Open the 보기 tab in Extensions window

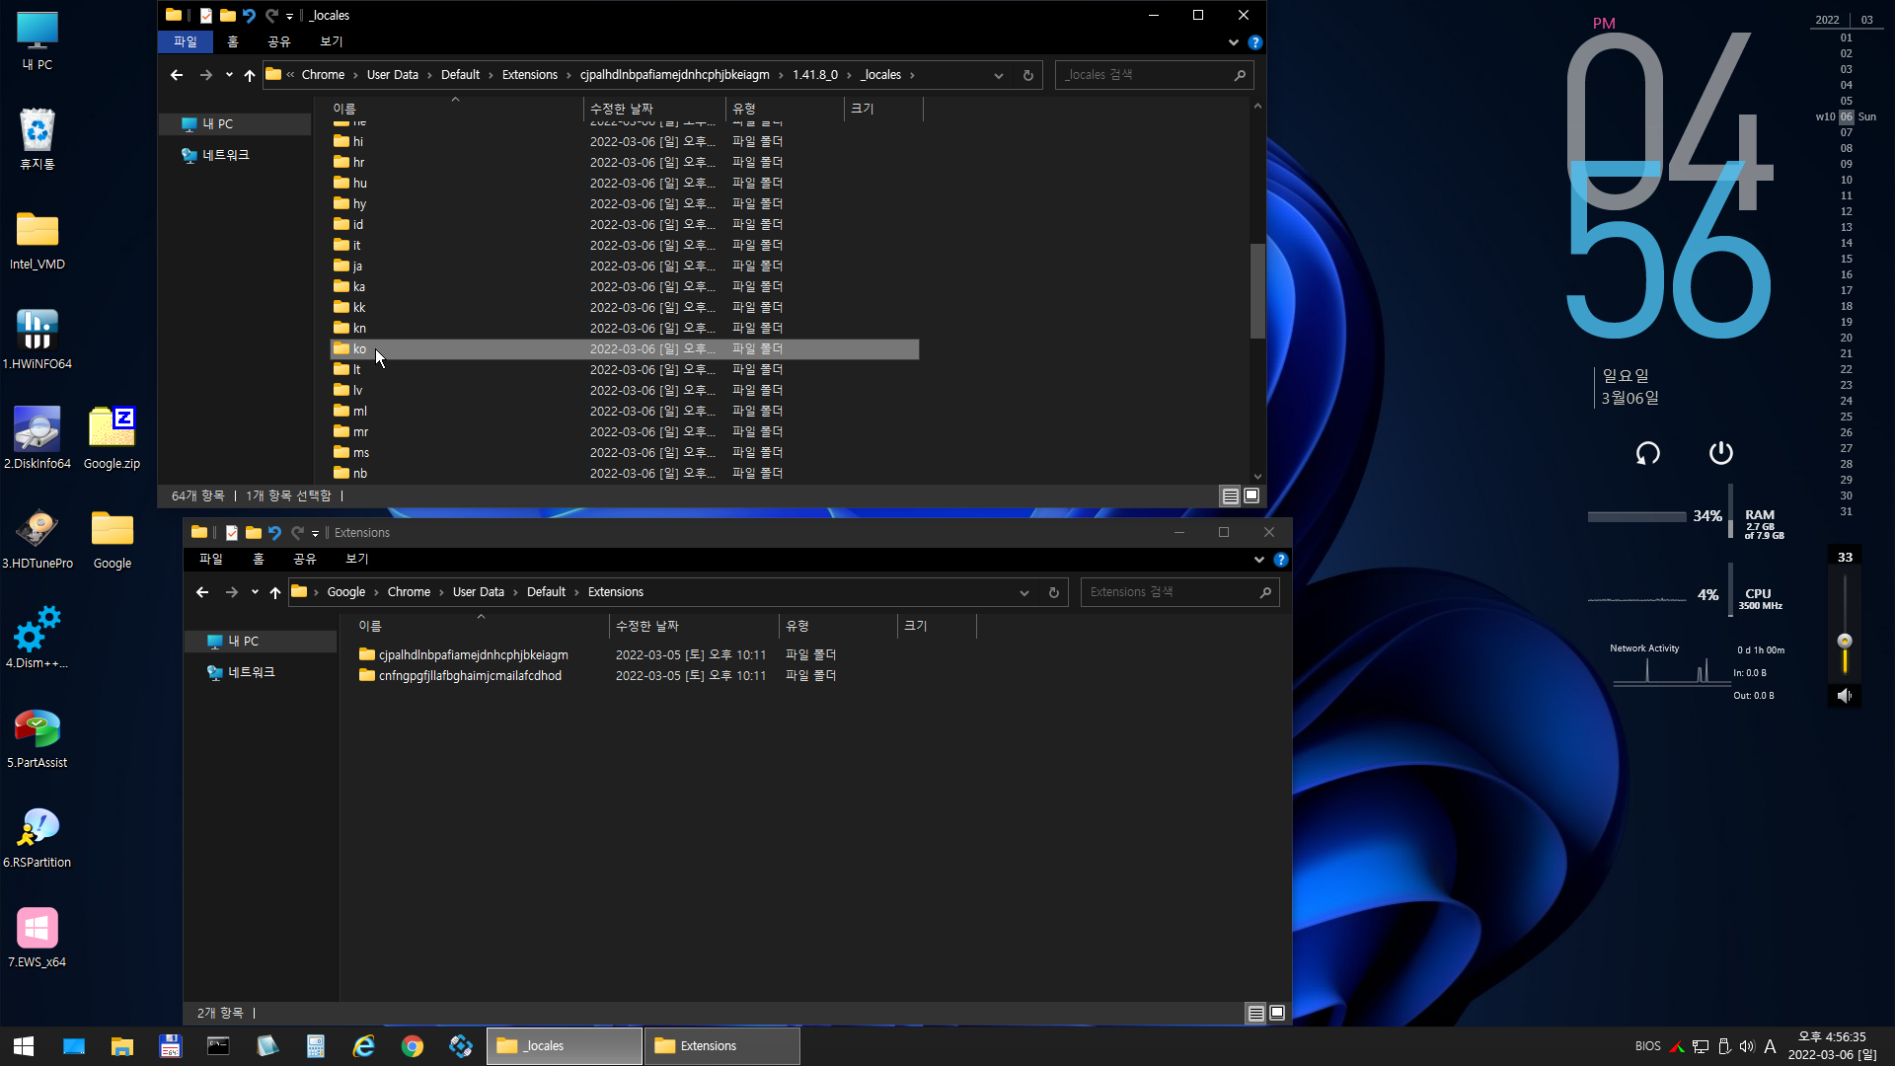click(357, 559)
